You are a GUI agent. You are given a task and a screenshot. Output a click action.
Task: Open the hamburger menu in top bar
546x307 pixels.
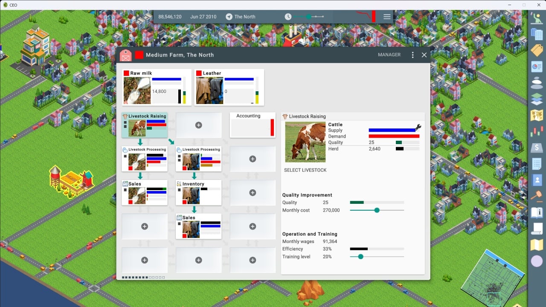pyautogui.click(x=387, y=17)
